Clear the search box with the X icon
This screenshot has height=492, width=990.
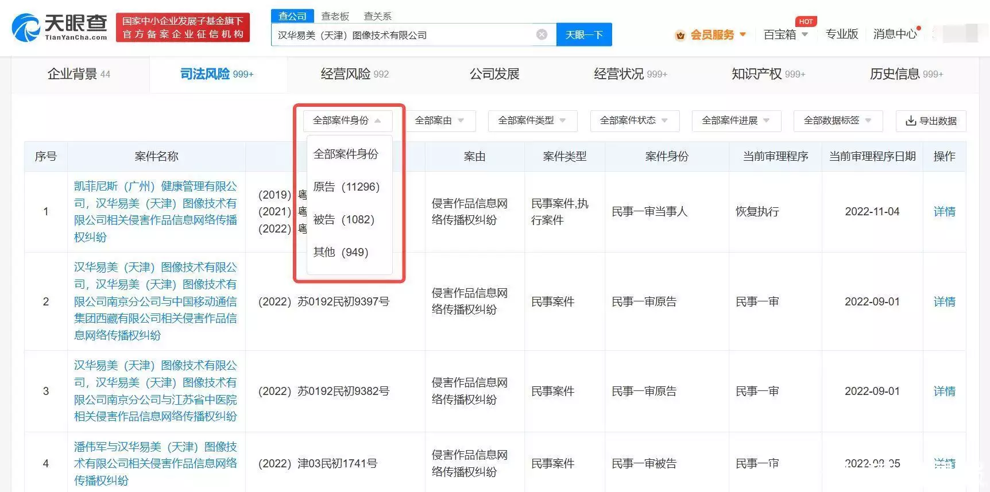[x=542, y=34]
